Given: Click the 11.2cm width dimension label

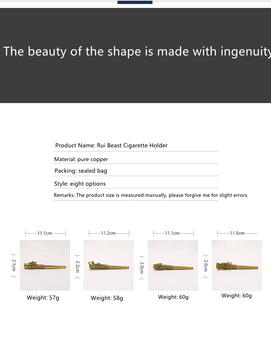Looking at the screenshot, I should tap(108, 233).
